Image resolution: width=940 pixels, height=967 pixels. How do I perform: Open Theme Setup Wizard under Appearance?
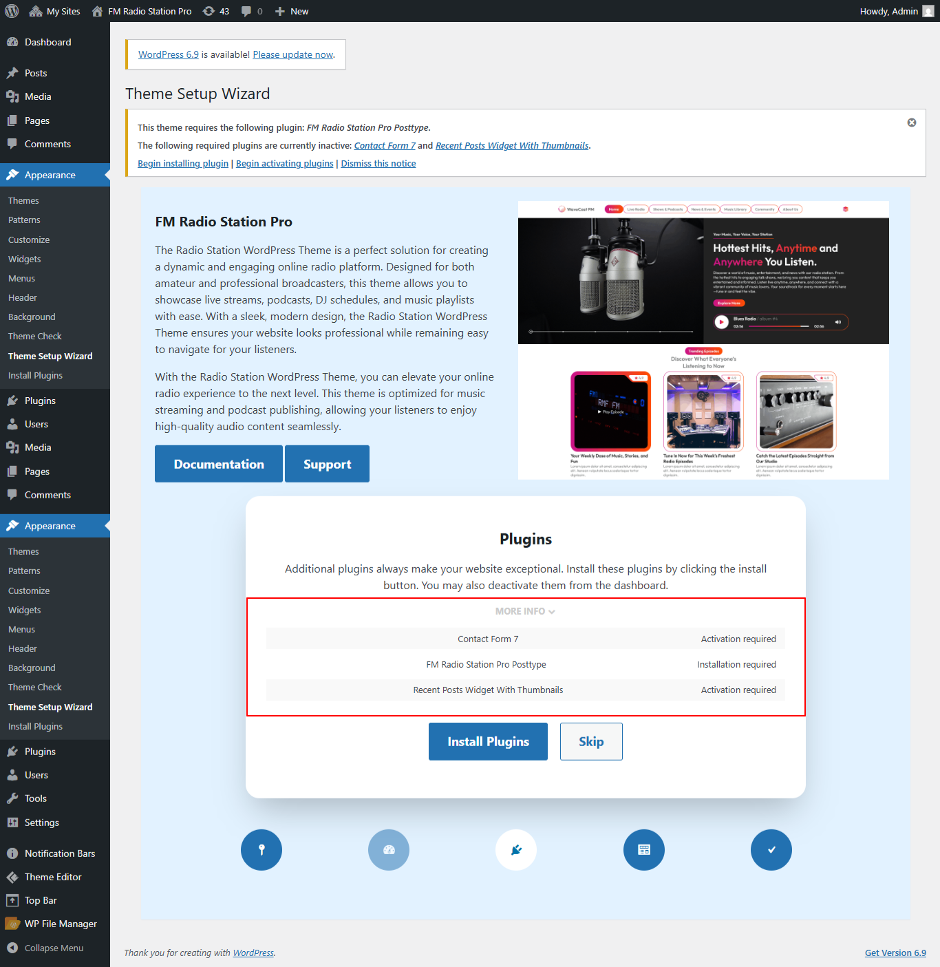coord(50,356)
